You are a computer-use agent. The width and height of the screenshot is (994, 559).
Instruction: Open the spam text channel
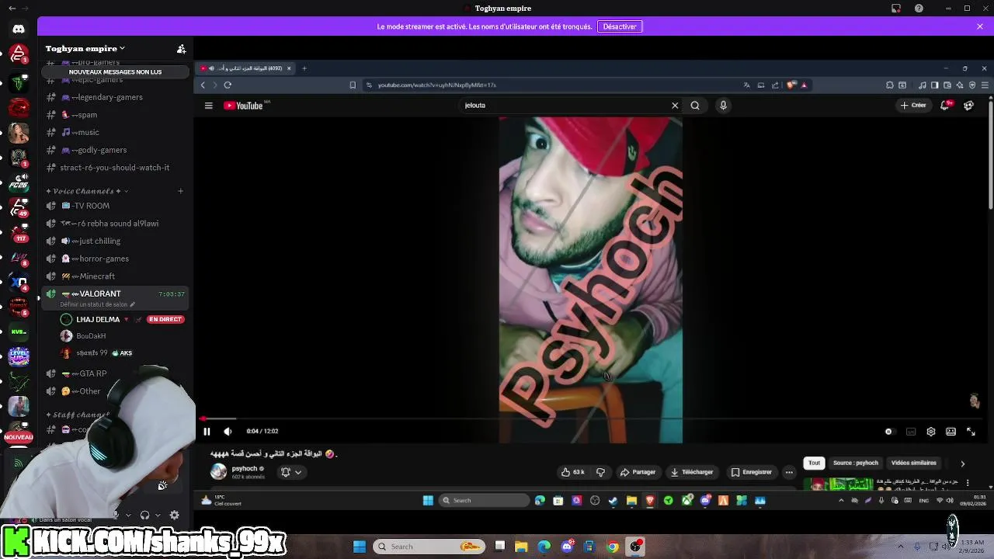point(114,115)
